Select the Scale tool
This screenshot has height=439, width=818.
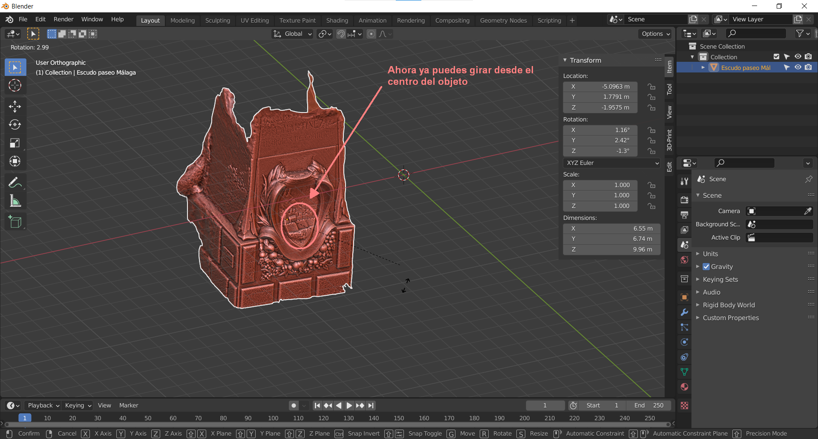click(15, 143)
